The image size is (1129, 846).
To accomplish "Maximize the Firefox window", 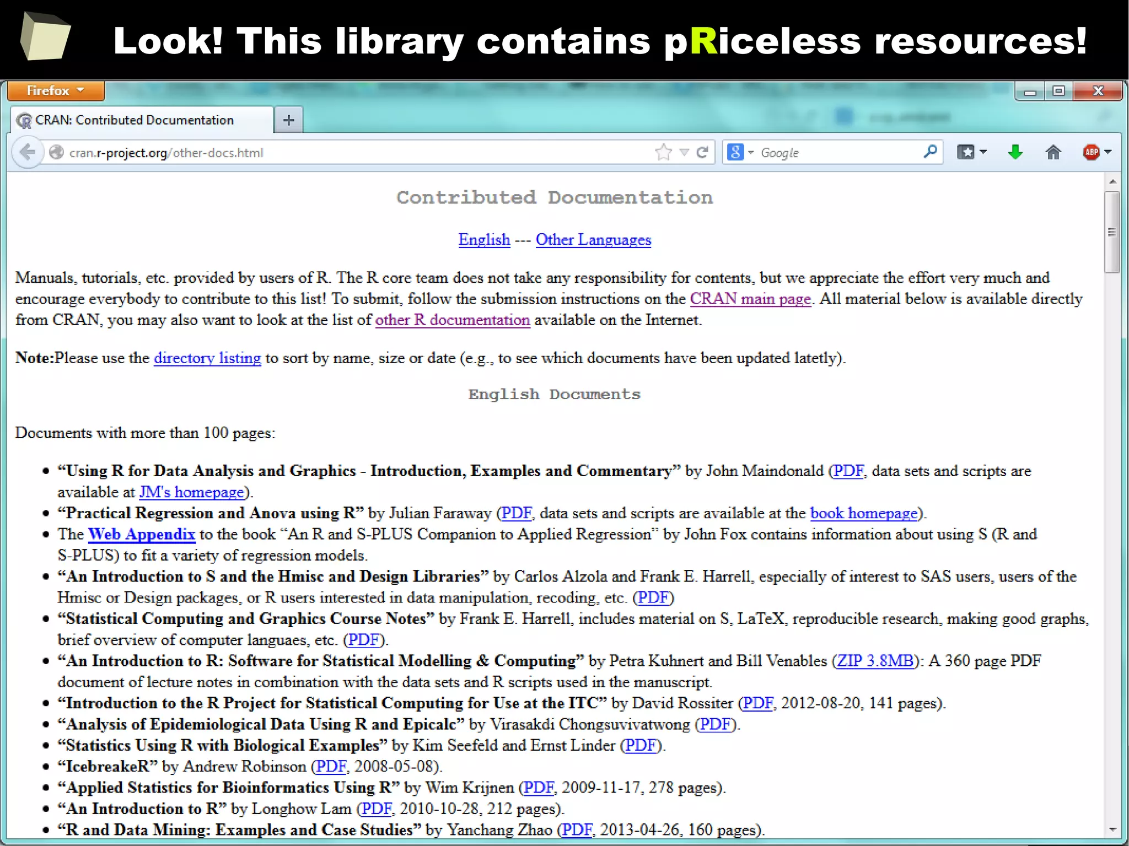I will (1058, 91).
